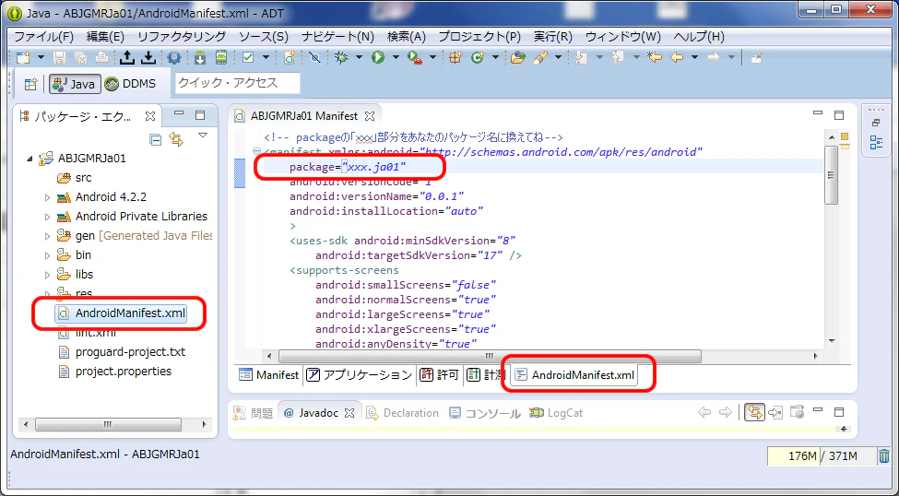Minimize the Package Explorer view
Viewport: 899px width, 496px height.
[x=179, y=114]
